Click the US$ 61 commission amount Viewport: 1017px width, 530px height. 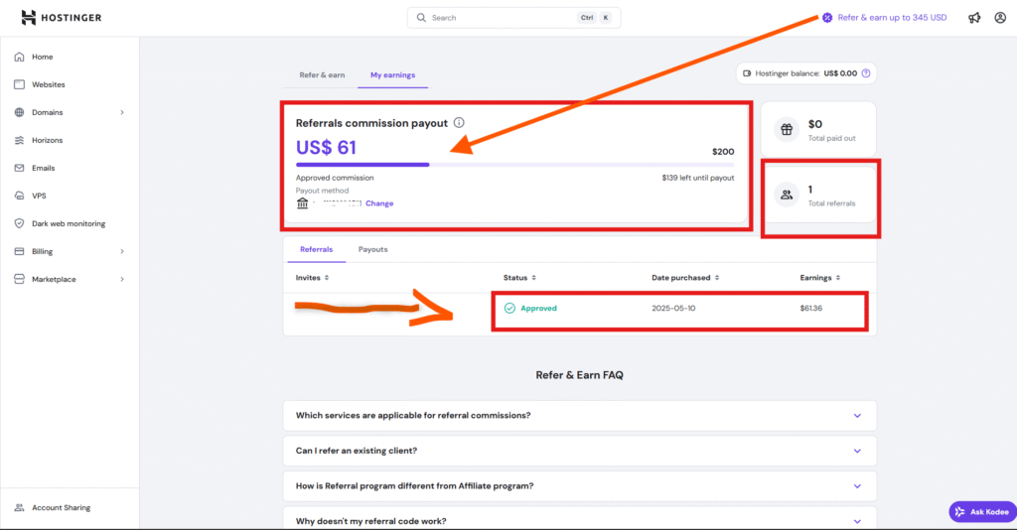pos(326,148)
